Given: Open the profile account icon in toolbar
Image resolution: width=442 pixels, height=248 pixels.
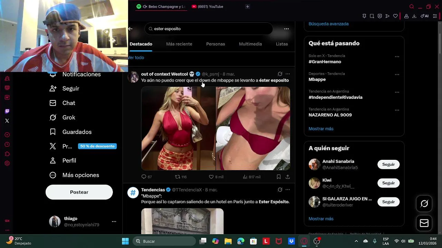Looking at the screenshot, I should coord(406,16).
